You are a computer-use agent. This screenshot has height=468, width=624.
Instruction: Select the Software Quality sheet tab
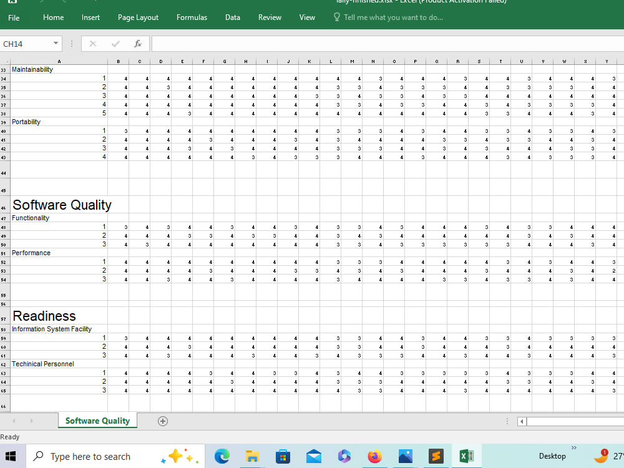pos(97,421)
